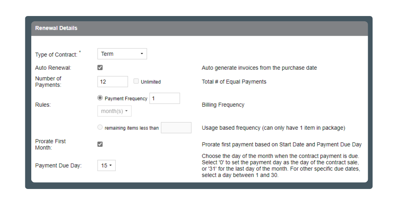Toggle the Prorate First Month checkbox
The width and height of the screenshot is (402, 205).
tap(100, 144)
